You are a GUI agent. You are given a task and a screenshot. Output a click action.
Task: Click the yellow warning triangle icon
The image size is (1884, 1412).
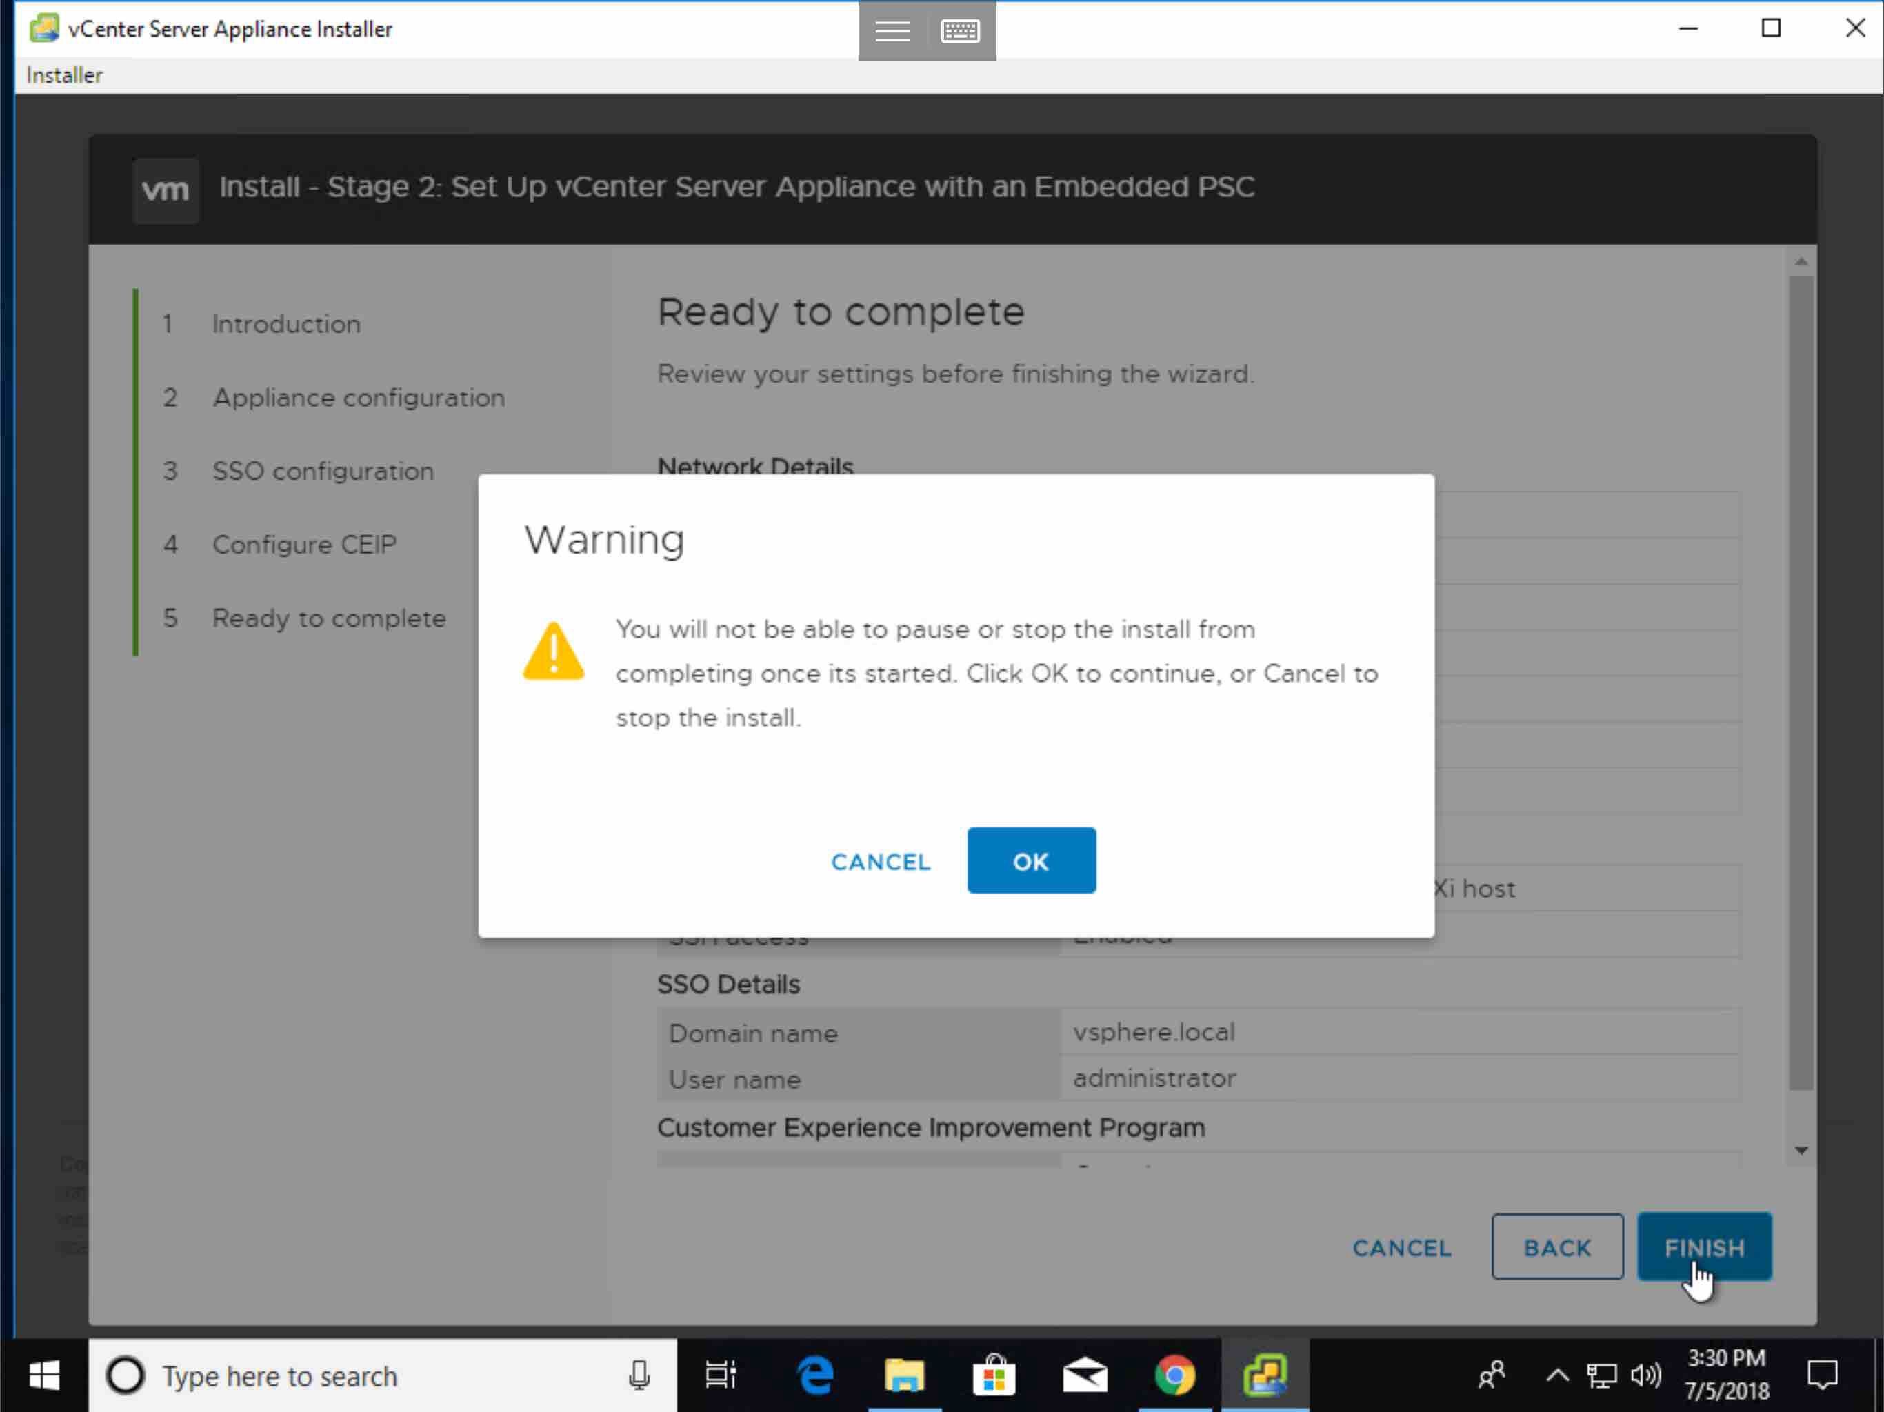coord(554,652)
